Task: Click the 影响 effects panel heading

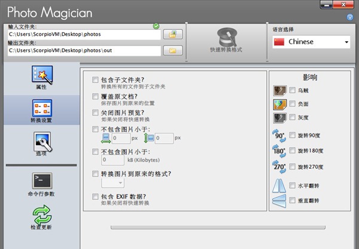Action: point(310,77)
